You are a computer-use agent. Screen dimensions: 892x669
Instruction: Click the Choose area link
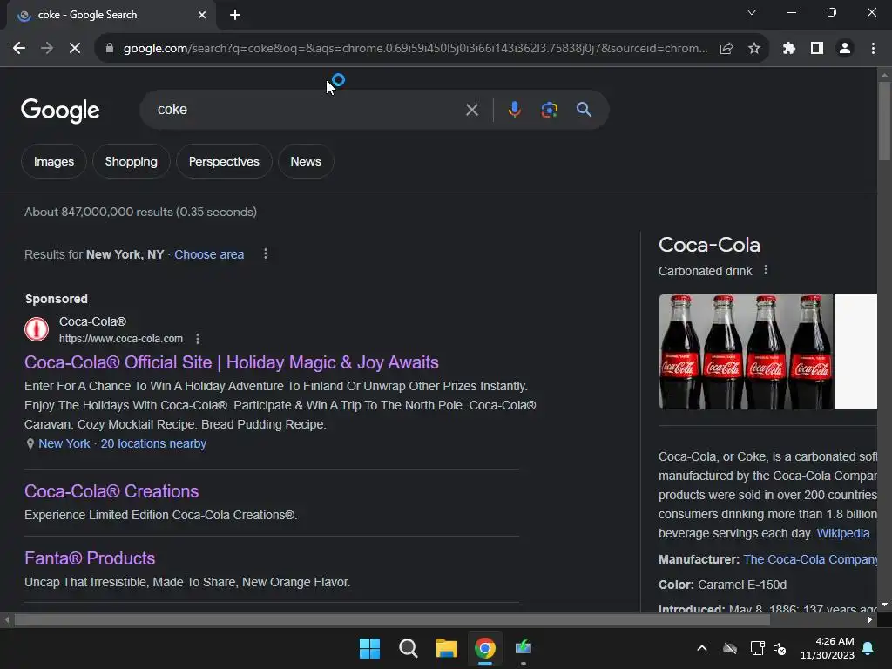[x=209, y=254]
